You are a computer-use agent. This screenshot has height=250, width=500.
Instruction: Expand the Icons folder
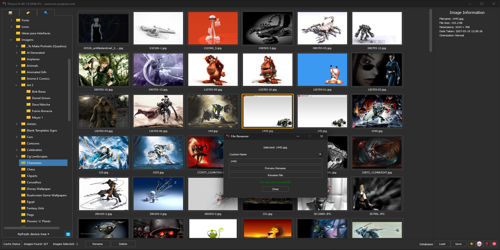[12, 27]
